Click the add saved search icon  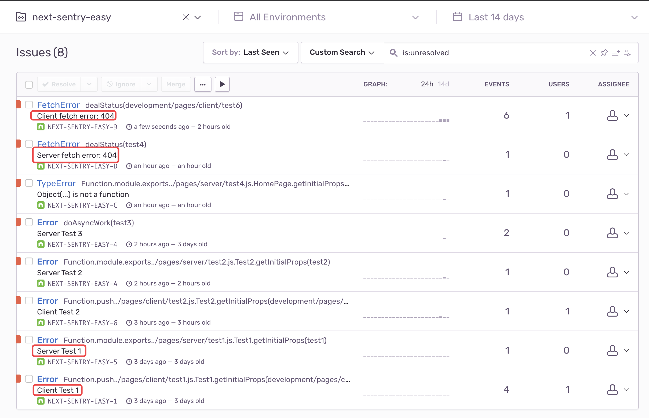[616, 53]
